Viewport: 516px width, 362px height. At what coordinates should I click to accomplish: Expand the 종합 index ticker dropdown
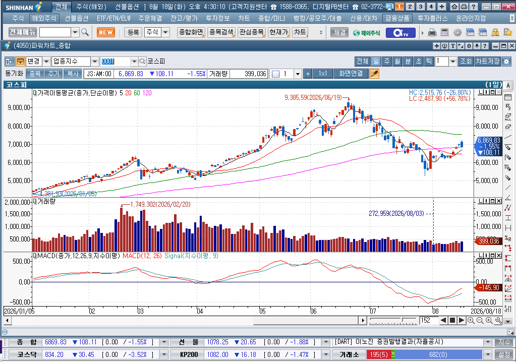(x=163, y=342)
